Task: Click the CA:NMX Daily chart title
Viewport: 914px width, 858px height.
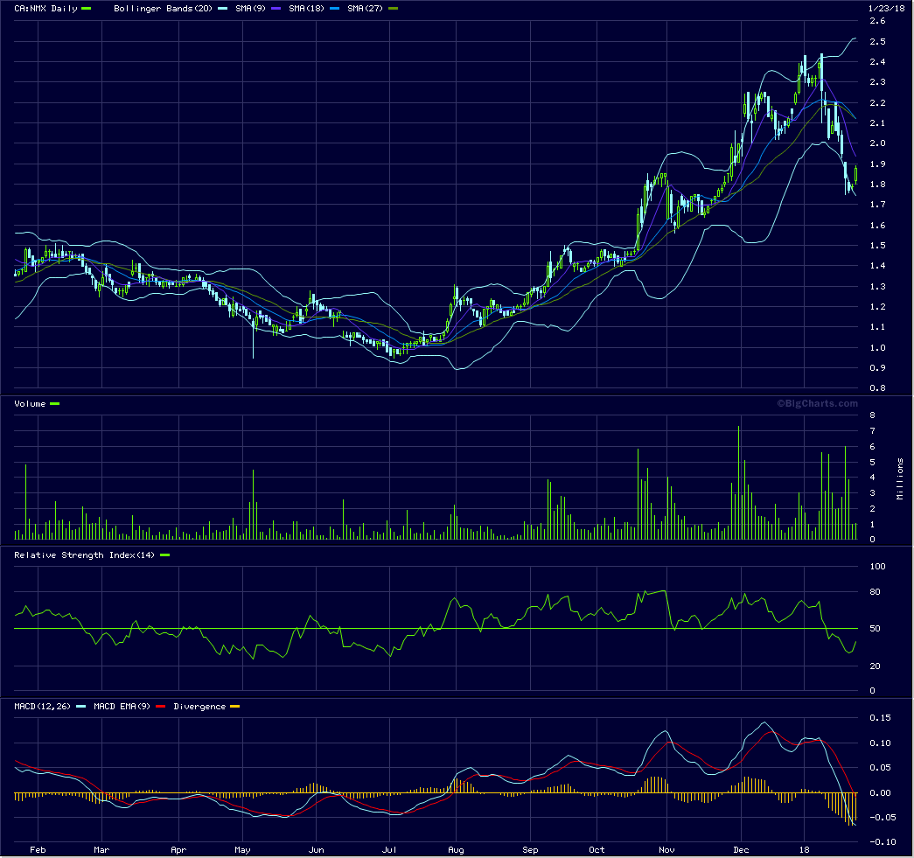Action: pyautogui.click(x=45, y=8)
